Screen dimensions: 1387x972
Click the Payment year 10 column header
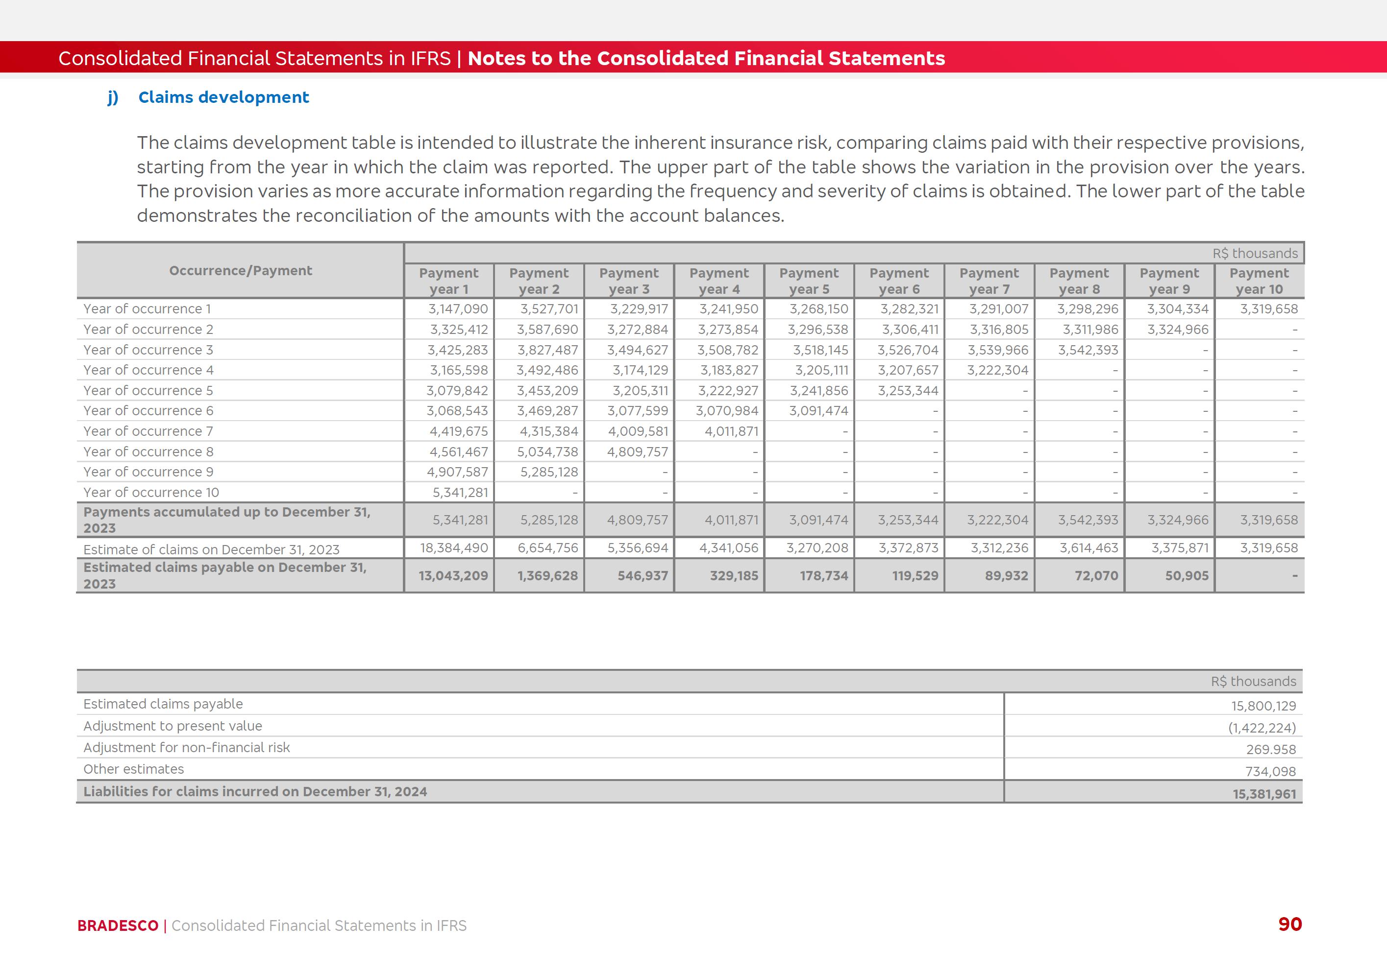pyautogui.click(x=1259, y=281)
